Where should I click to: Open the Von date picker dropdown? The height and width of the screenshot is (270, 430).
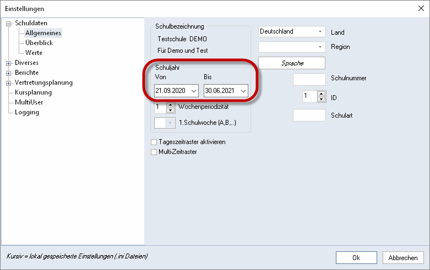pyautogui.click(x=194, y=91)
